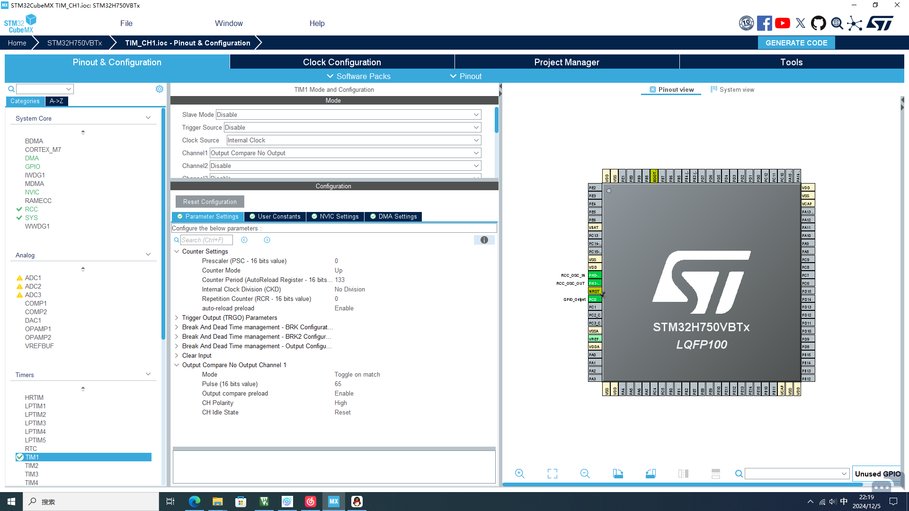Zoom out of the chip pinout
The width and height of the screenshot is (909, 511).
[585, 474]
